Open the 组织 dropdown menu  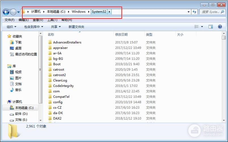[11, 27]
